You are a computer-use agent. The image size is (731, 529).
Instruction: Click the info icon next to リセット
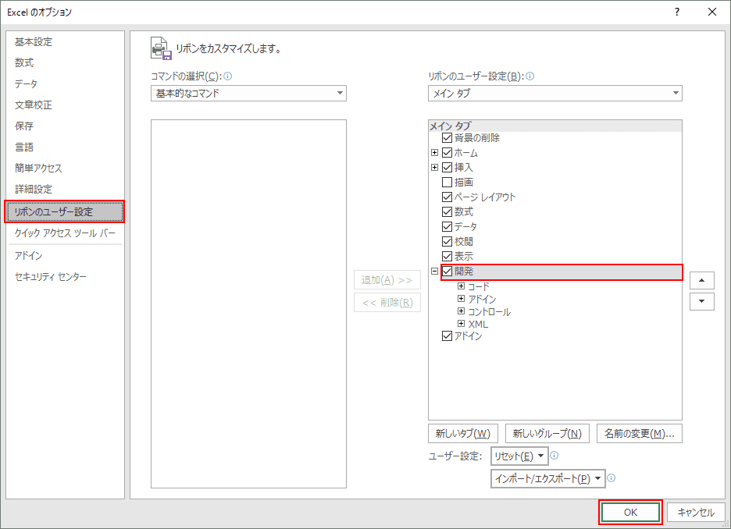pos(554,456)
